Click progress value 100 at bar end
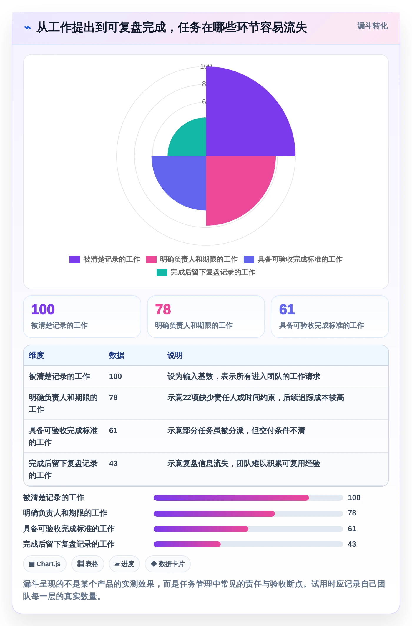Image resolution: width=412 pixels, height=626 pixels. 354,498
